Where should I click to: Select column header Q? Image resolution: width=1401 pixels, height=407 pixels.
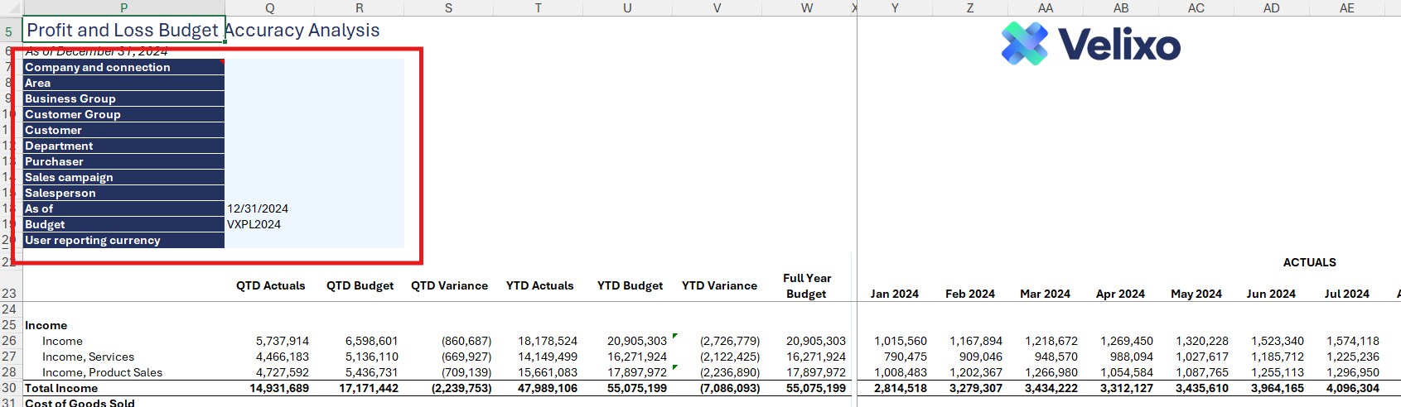point(270,8)
